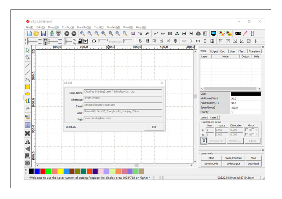This screenshot has height=199, width=282.
Task: Select the Ellipse drawing tool
Action: [x=28, y=94]
